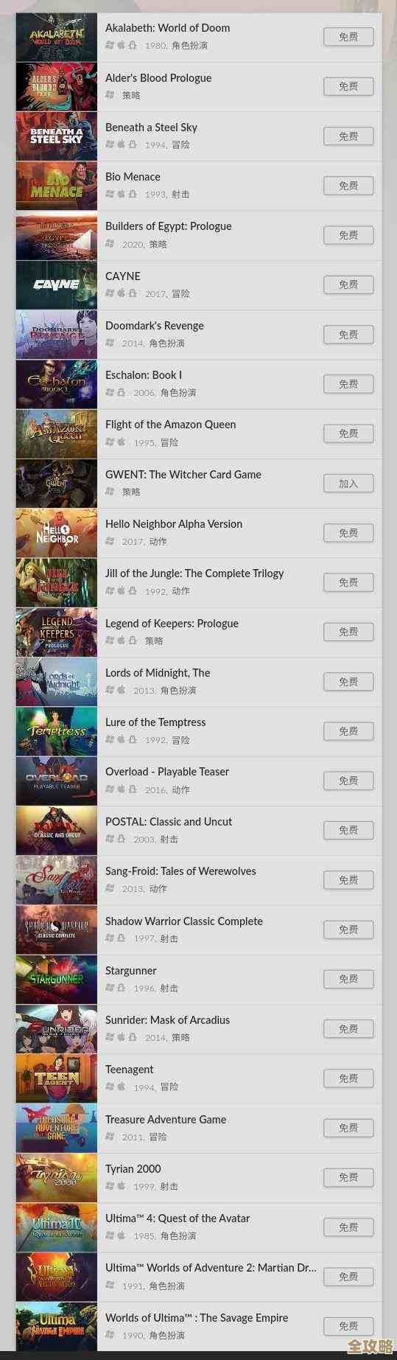
Task: Click the 免费 button for CAYNE
Action: tap(348, 285)
